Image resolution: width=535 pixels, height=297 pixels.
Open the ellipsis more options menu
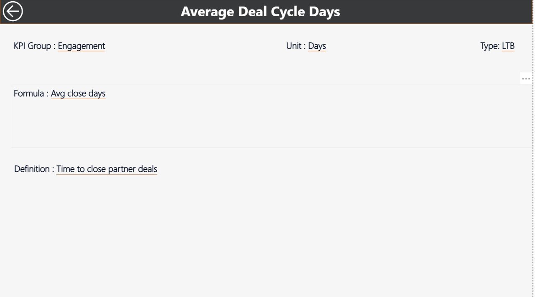tap(526, 78)
